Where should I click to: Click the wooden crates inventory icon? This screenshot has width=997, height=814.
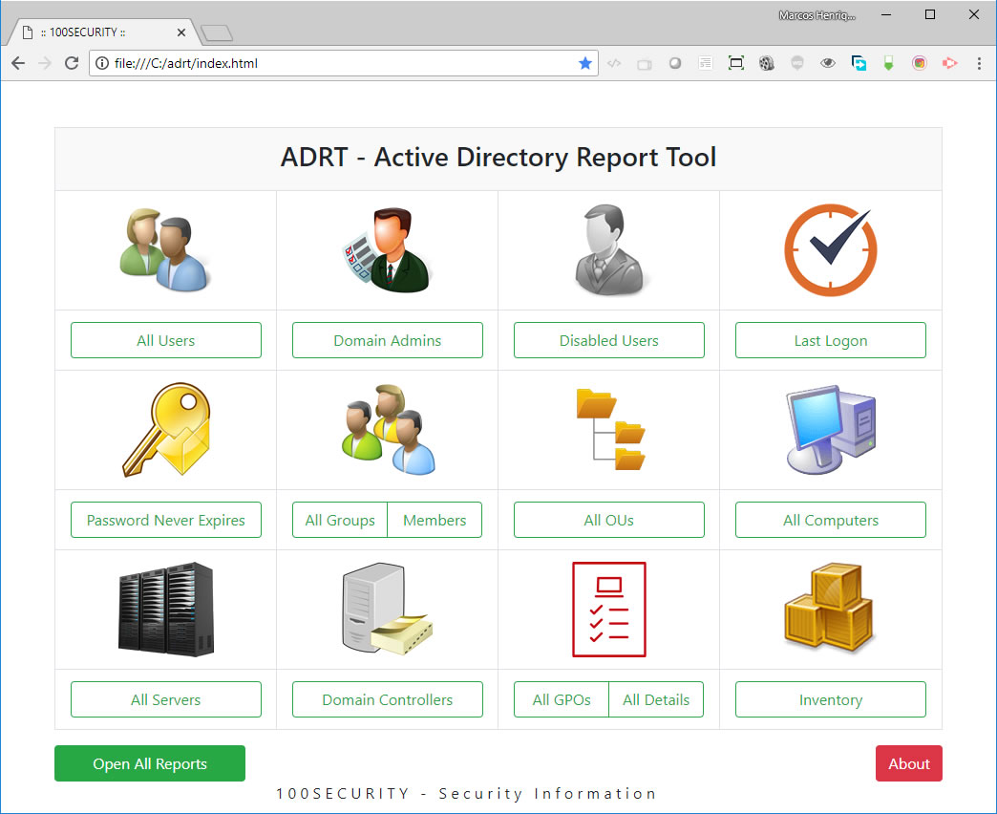pyautogui.click(x=829, y=610)
